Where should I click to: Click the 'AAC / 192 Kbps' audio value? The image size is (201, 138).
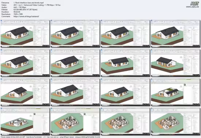(20, 7)
